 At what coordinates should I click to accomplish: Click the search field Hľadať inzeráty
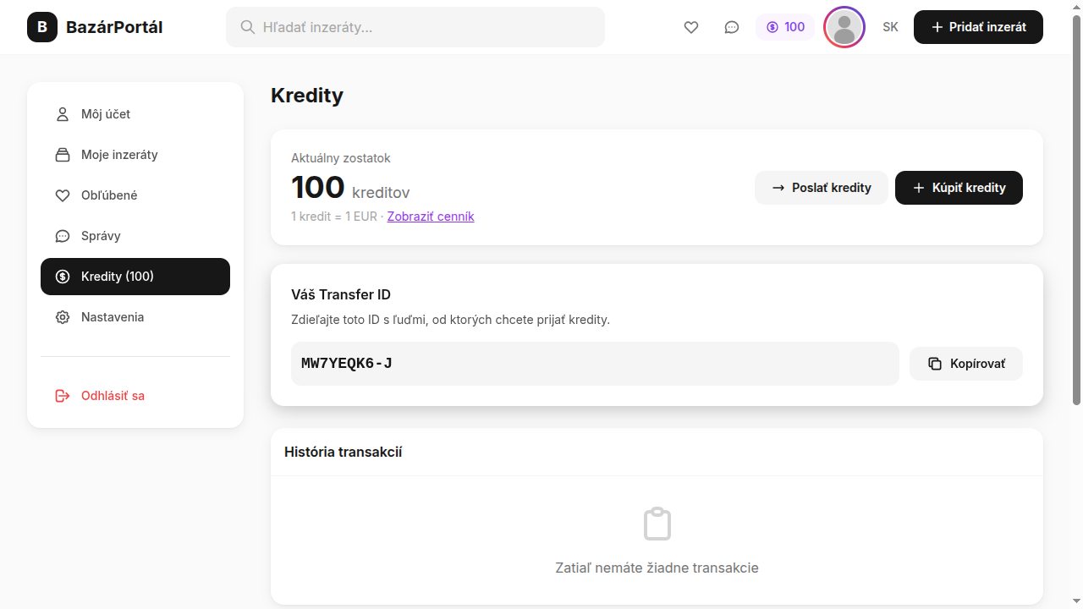click(415, 26)
